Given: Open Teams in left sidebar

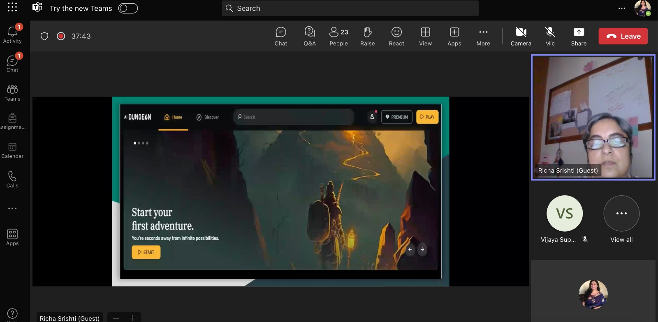Looking at the screenshot, I should click(x=12, y=93).
